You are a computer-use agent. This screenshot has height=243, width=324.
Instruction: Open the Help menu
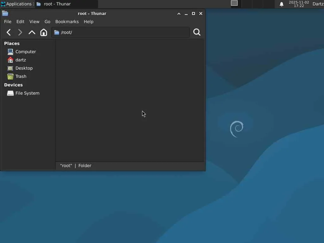[89, 22]
